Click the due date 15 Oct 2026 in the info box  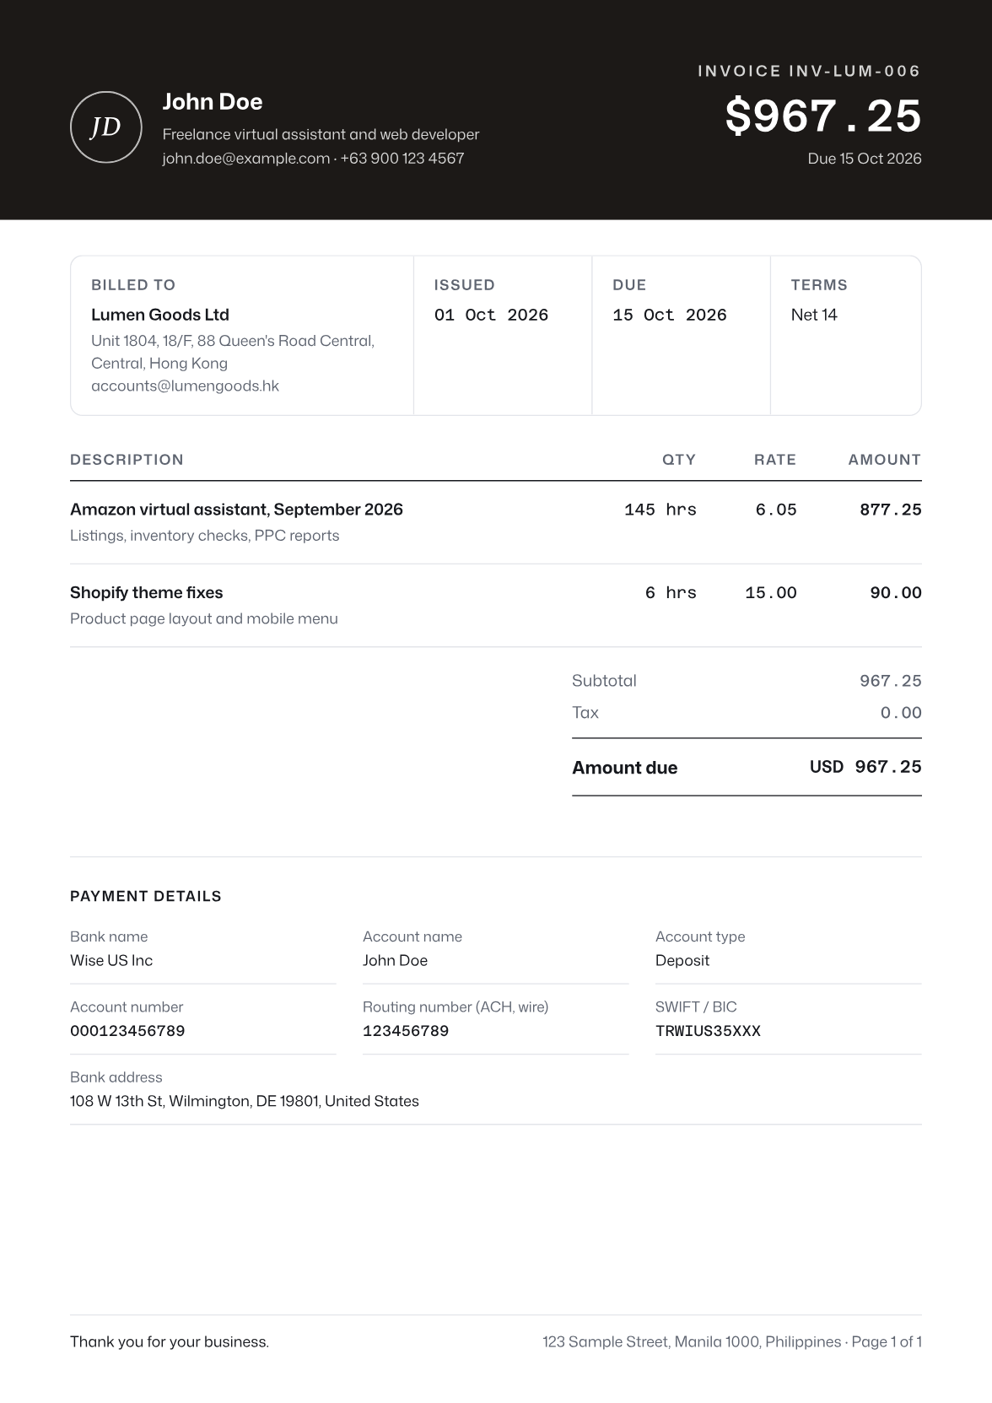pos(670,315)
